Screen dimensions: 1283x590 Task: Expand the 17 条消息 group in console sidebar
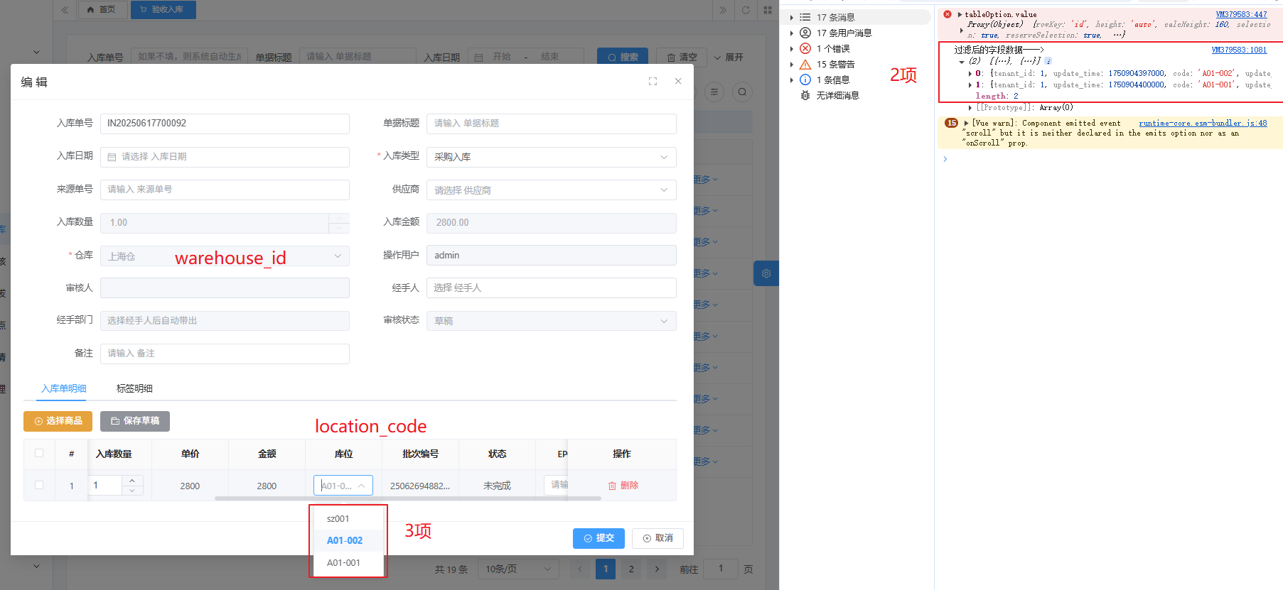[792, 17]
